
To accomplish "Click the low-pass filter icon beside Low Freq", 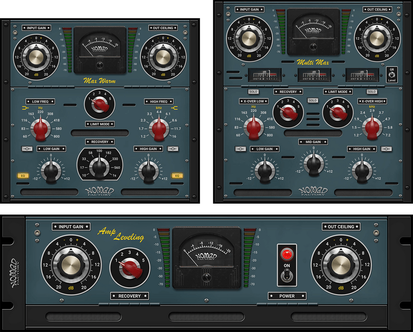I will [x=25, y=108].
